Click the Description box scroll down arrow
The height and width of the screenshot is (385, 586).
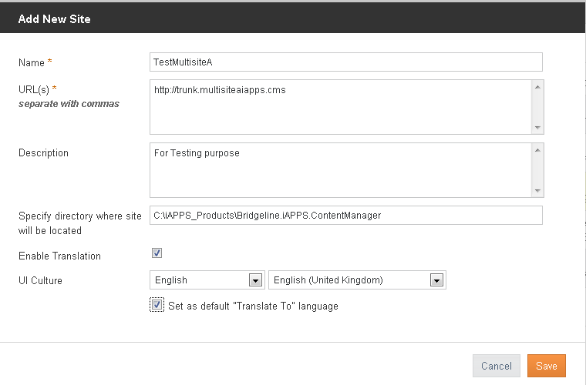(x=537, y=191)
